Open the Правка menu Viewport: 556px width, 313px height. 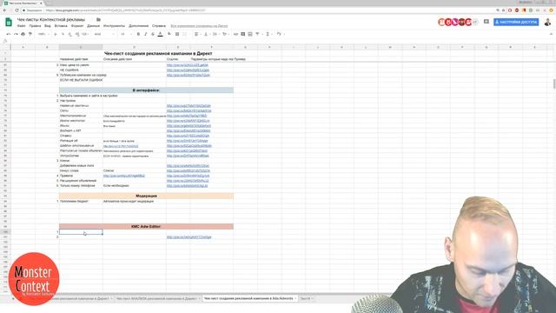(x=35, y=26)
